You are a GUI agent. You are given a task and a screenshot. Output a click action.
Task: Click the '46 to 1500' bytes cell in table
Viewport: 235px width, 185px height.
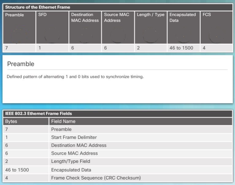pyautogui.click(x=17, y=169)
